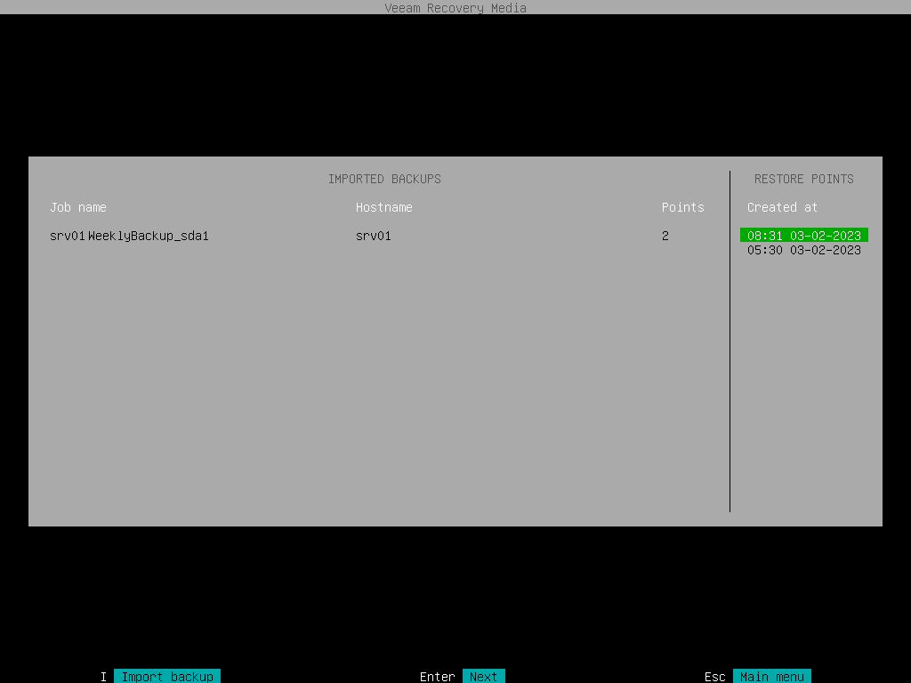This screenshot has height=683, width=911.
Task: Click the Enter key label
Action: click(437, 677)
